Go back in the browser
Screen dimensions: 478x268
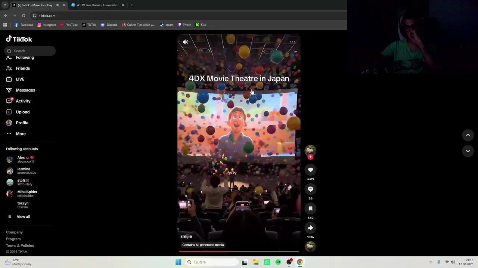(x=6, y=16)
